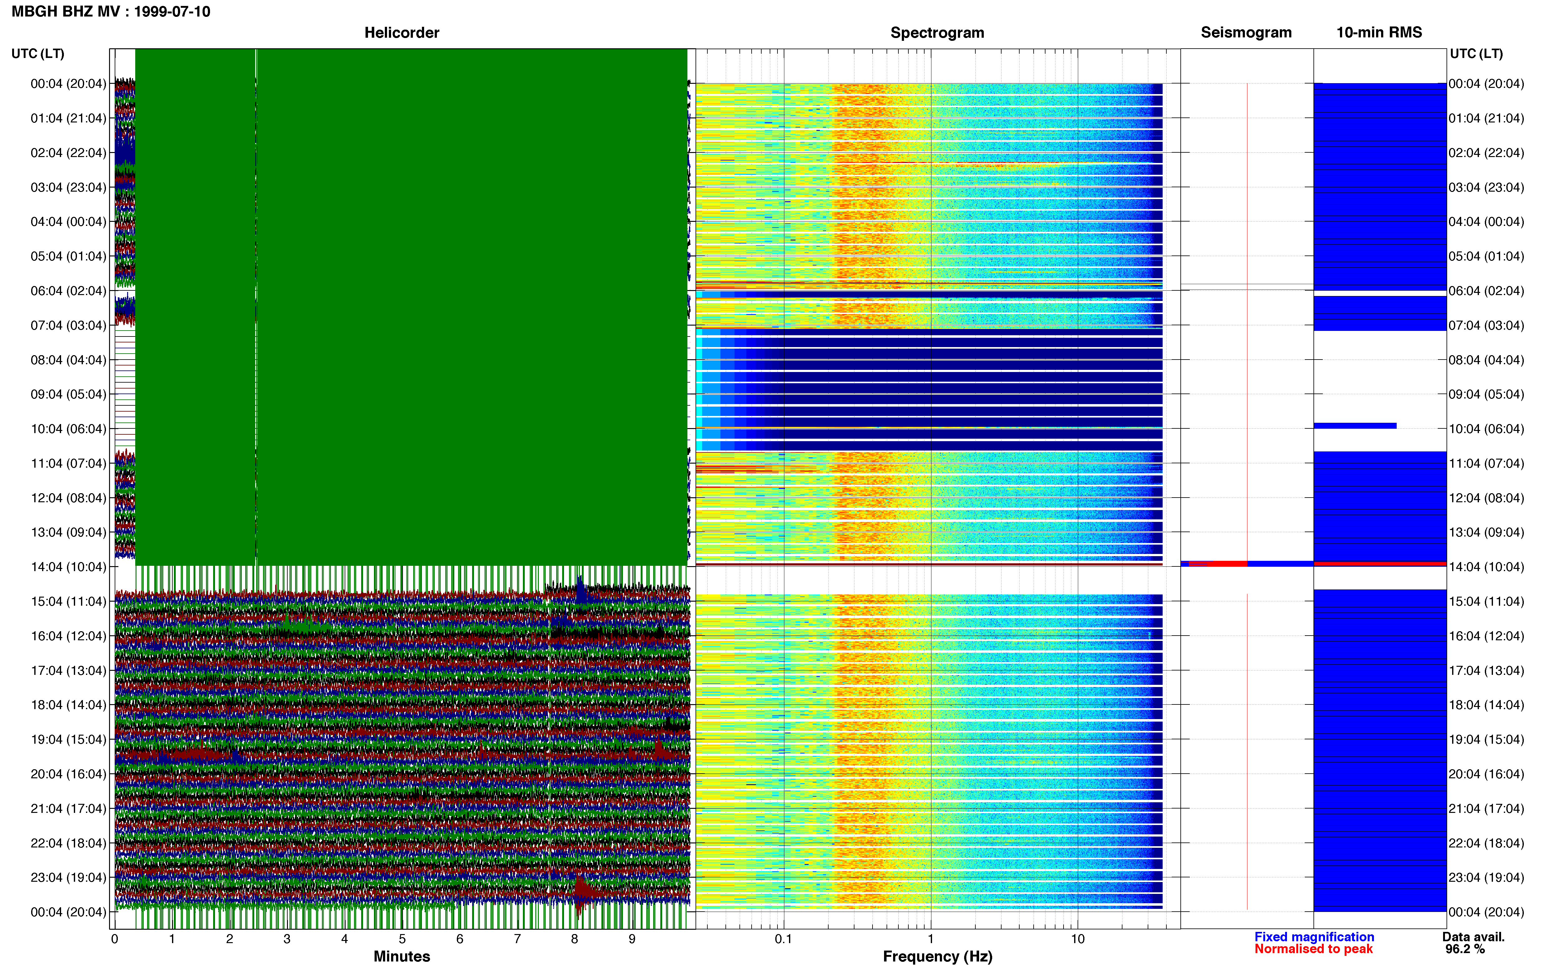Click the 10 Hz frequency tick label
The height and width of the screenshot is (978, 1564).
pos(1078,938)
